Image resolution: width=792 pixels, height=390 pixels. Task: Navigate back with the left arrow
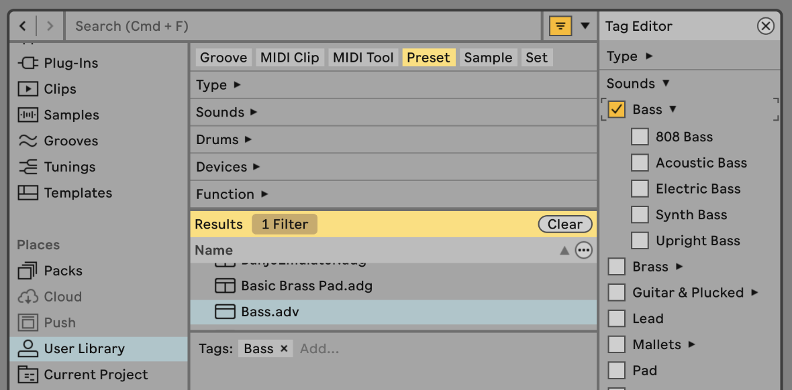tap(23, 26)
